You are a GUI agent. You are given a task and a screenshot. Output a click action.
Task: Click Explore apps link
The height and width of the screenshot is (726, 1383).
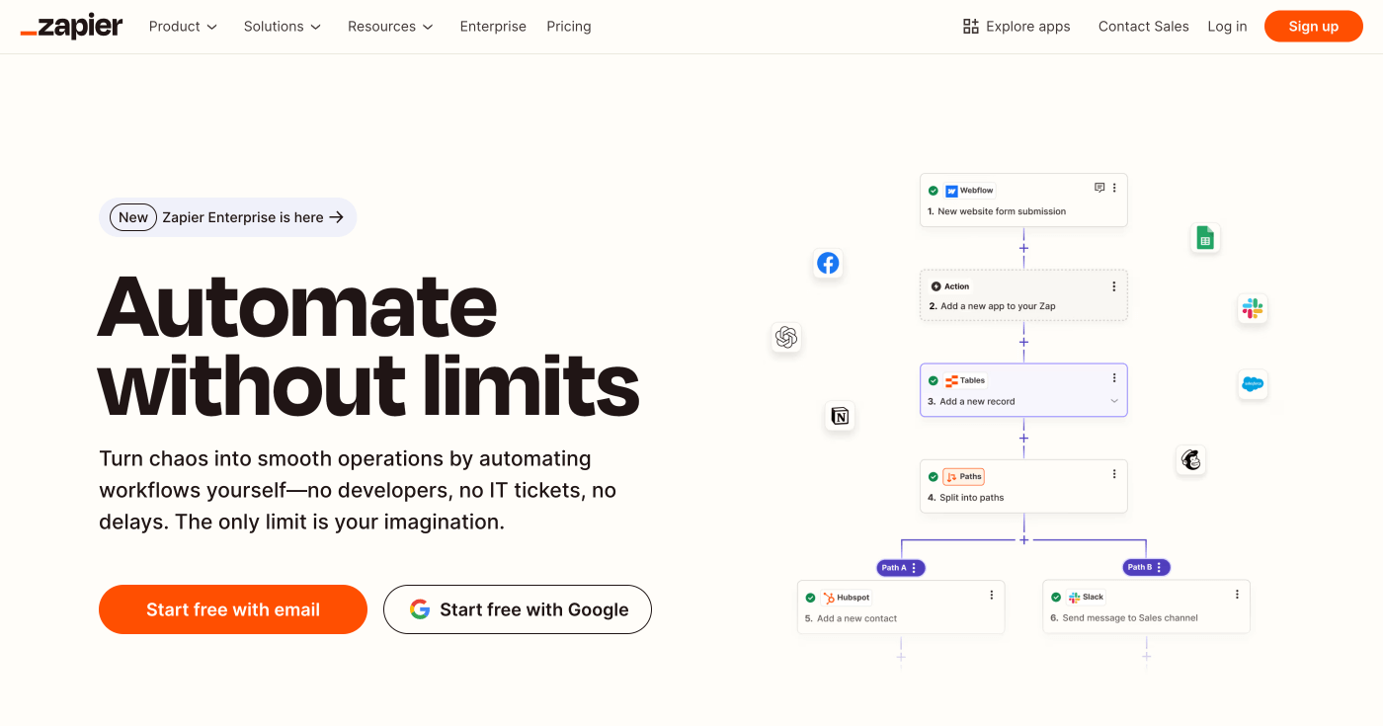1017,27
